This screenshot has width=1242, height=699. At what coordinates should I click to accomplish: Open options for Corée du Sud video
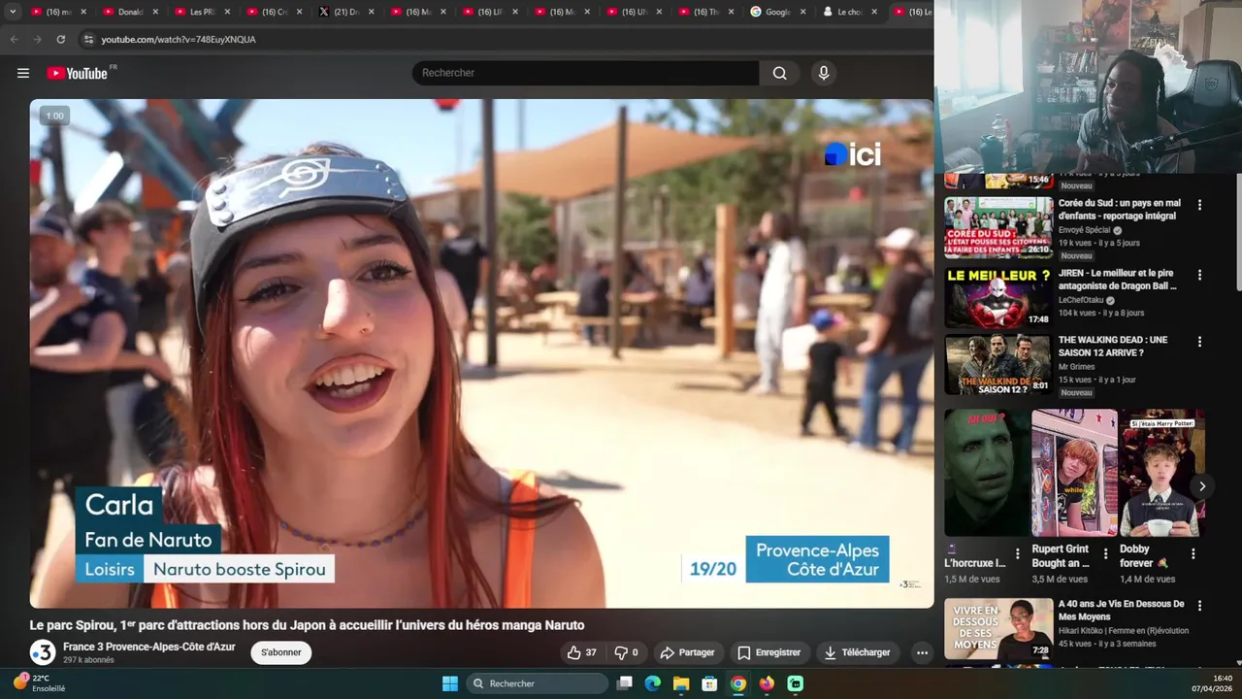point(1199,205)
